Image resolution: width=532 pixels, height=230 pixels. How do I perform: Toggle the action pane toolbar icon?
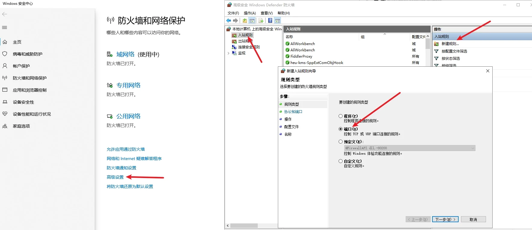point(278,21)
